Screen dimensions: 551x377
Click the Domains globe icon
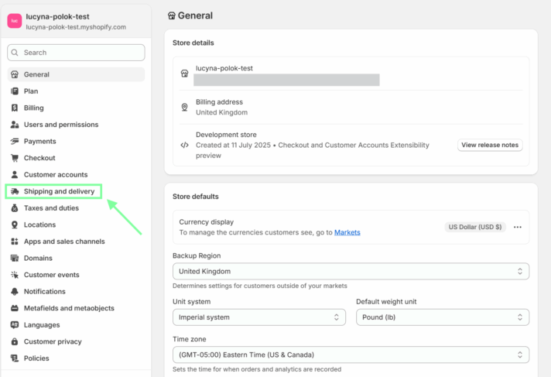15,259
